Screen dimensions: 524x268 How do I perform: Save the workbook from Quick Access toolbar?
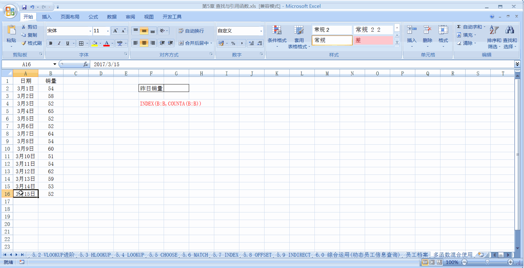point(24,7)
